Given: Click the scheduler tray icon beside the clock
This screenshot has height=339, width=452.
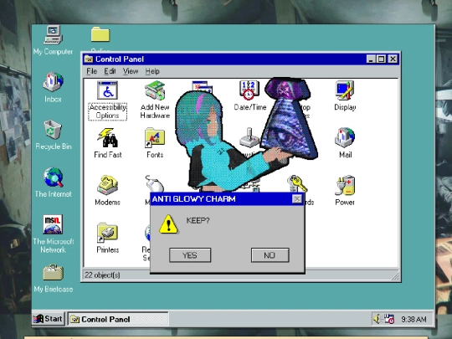Looking at the screenshot, I should tap(389, 319).
